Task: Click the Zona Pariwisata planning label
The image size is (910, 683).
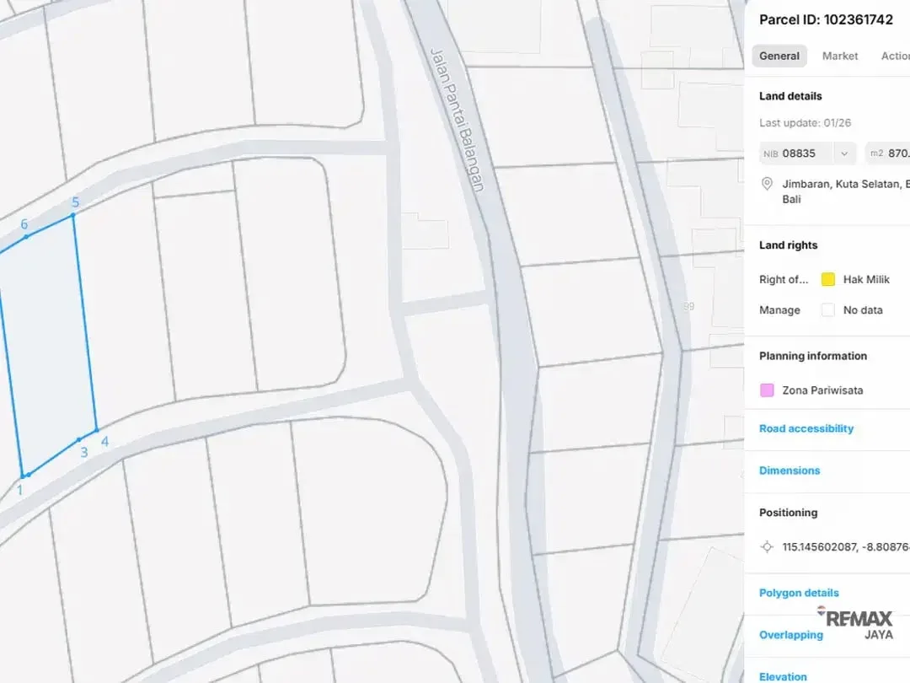Action: click(x=822, y=390)
